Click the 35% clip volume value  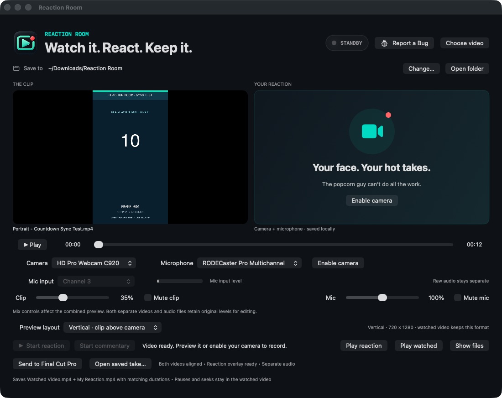tap(127, 298)
